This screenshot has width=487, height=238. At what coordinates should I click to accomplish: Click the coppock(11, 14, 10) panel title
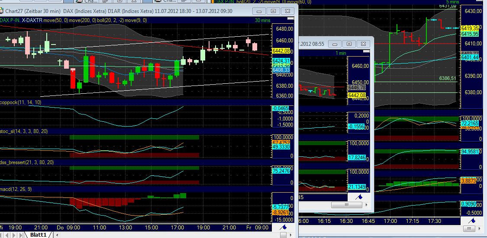point(21,102)
